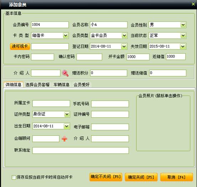
Task: Switch to the 选择会员套餐 tab
Action: click(x=37, y=85)
